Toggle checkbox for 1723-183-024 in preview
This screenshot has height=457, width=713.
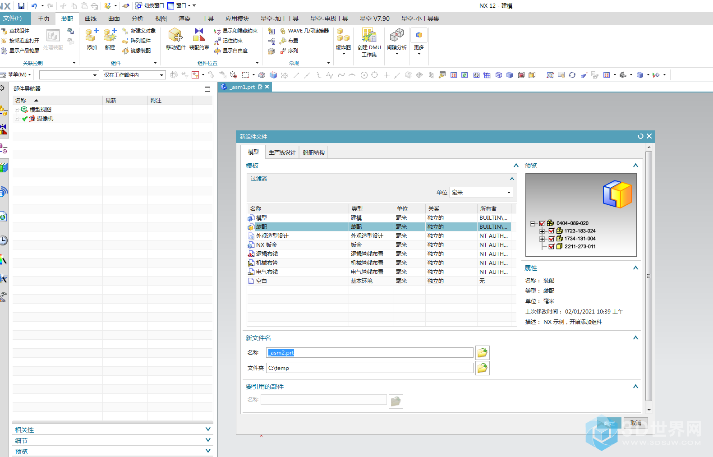[x=551, y=231]
